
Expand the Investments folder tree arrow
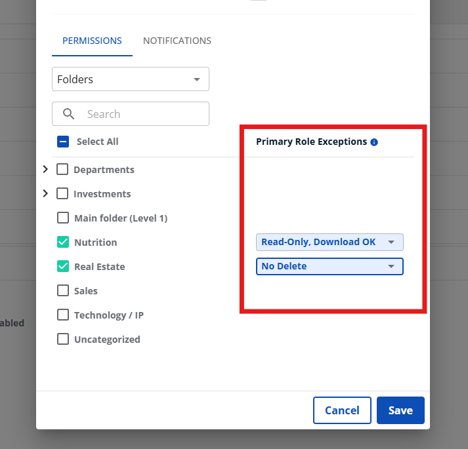pyautogui.click(x=45, y=194)
